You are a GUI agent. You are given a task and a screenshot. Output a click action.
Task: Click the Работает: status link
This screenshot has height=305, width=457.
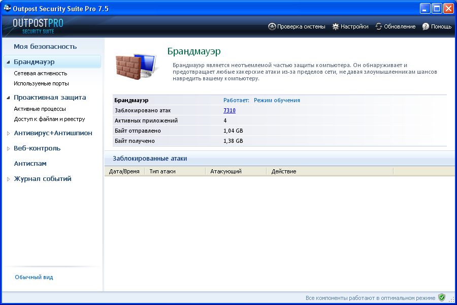pyautogui.click(x=236, y=100)
